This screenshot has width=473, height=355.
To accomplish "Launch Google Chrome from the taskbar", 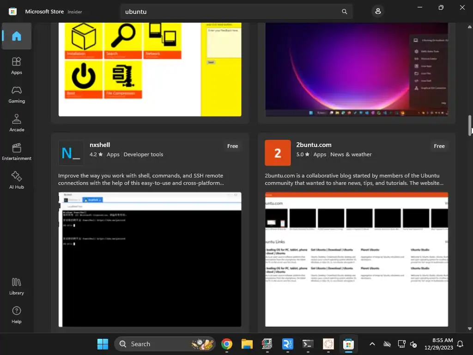I will (226, 344).
